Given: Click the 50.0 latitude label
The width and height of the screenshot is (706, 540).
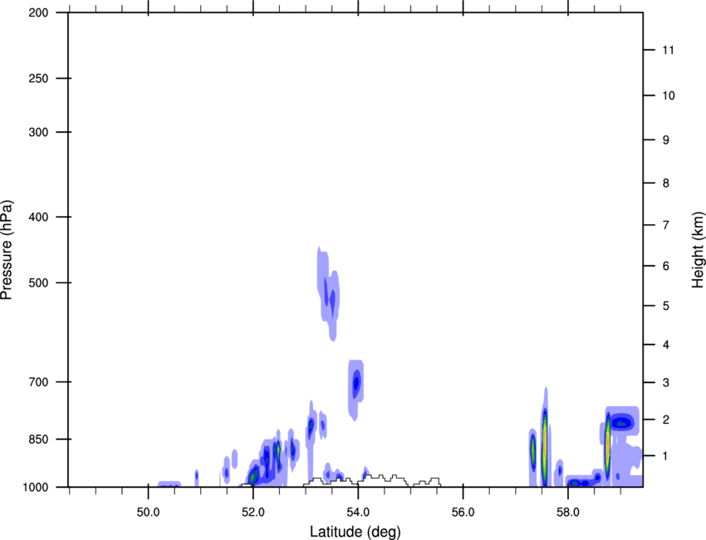Looking at the screenshot, I should [148, 513].
